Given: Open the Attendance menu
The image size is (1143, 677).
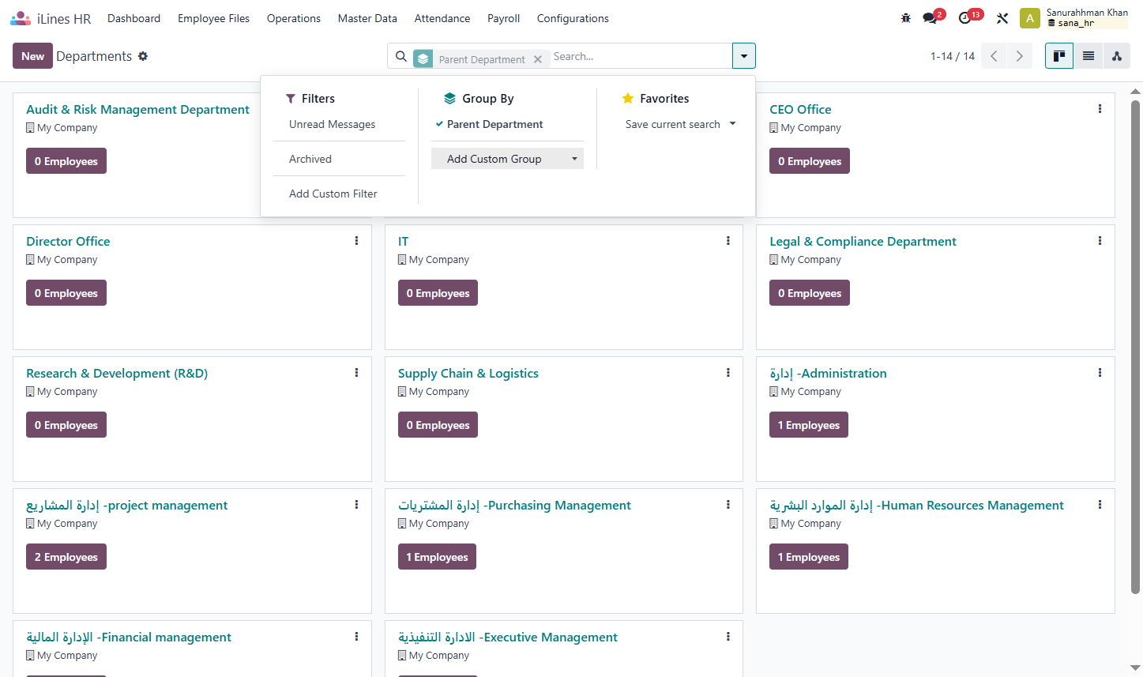Looking at the screenshot, I should tap(442, 18).
